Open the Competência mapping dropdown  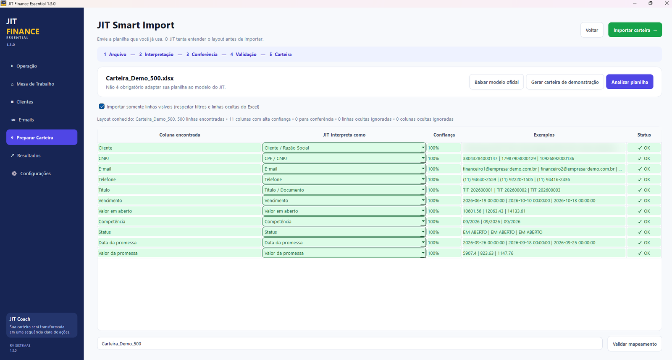(x=344, y=221)
